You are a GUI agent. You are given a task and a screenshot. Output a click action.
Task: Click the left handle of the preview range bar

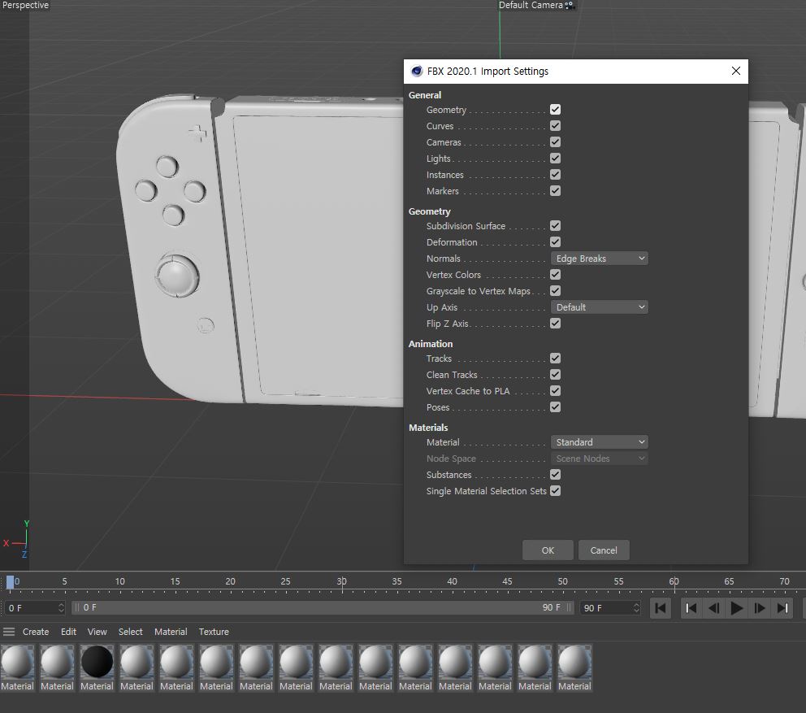click(x=76, y=607)
